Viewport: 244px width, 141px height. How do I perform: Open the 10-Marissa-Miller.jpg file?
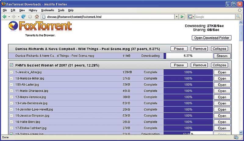pos(222,78)
